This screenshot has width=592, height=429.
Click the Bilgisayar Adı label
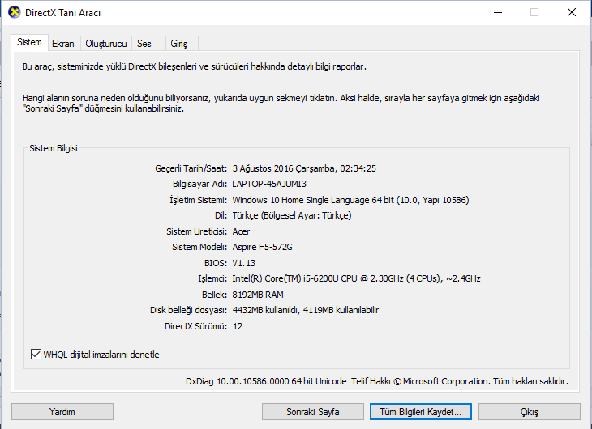coord(199,184)
